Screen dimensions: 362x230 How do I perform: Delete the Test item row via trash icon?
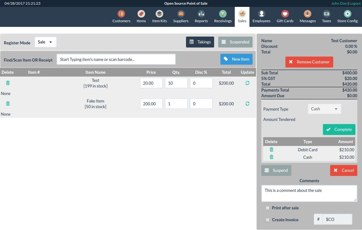[8, 83]
